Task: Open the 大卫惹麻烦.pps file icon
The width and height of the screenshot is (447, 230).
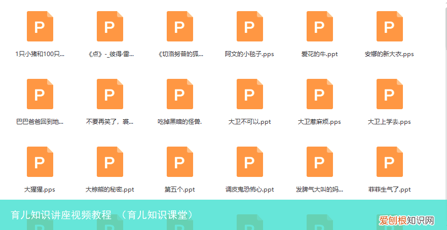Action: [320, 94]
